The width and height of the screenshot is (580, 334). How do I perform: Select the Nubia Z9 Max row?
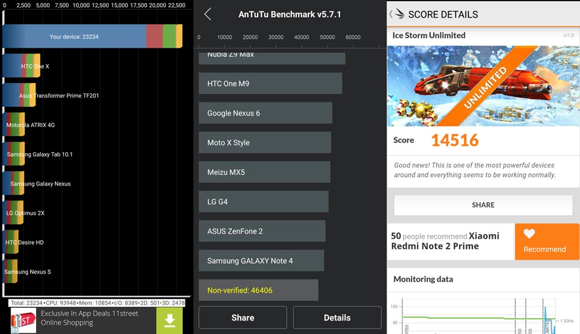[x=272, y=57]
